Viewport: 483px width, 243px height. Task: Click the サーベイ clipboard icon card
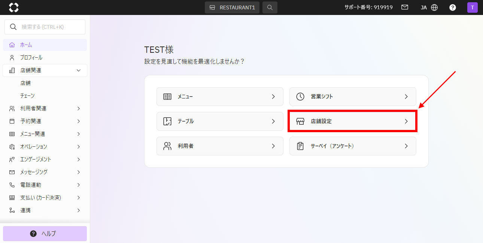(x=352, y=146)
